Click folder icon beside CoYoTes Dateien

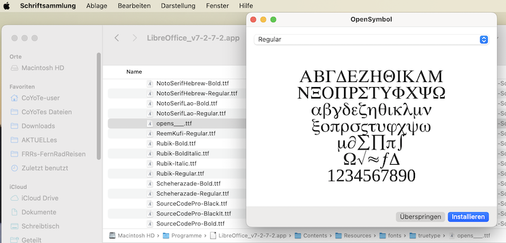click(14, 112)
